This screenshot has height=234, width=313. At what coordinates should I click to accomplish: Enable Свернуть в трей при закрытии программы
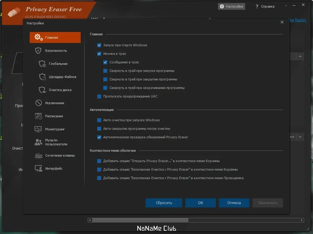(x=105, y=80)
